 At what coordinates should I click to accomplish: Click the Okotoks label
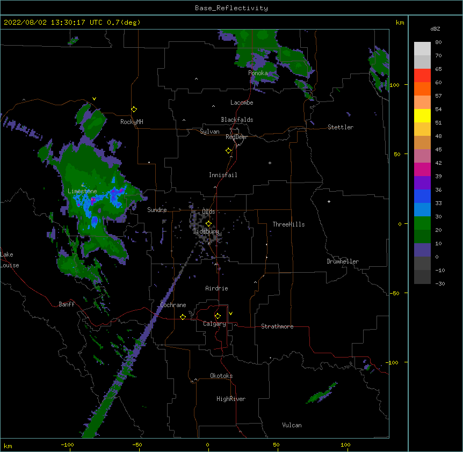(221, 376)
